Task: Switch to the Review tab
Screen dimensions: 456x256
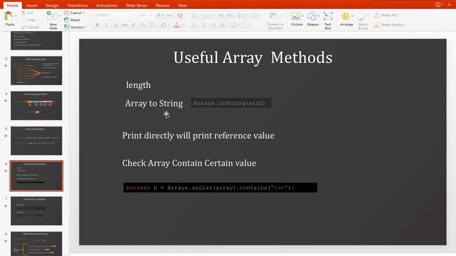Action: pos(162,5)
